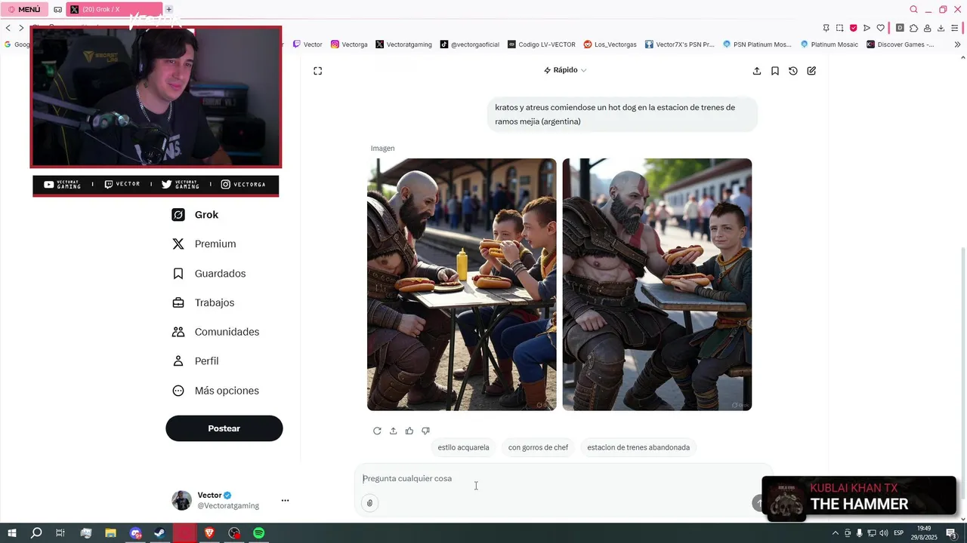Click the send/flow arrow icon
The height and width of the screenshot is (543, 967).
click(x=867, y=28)
